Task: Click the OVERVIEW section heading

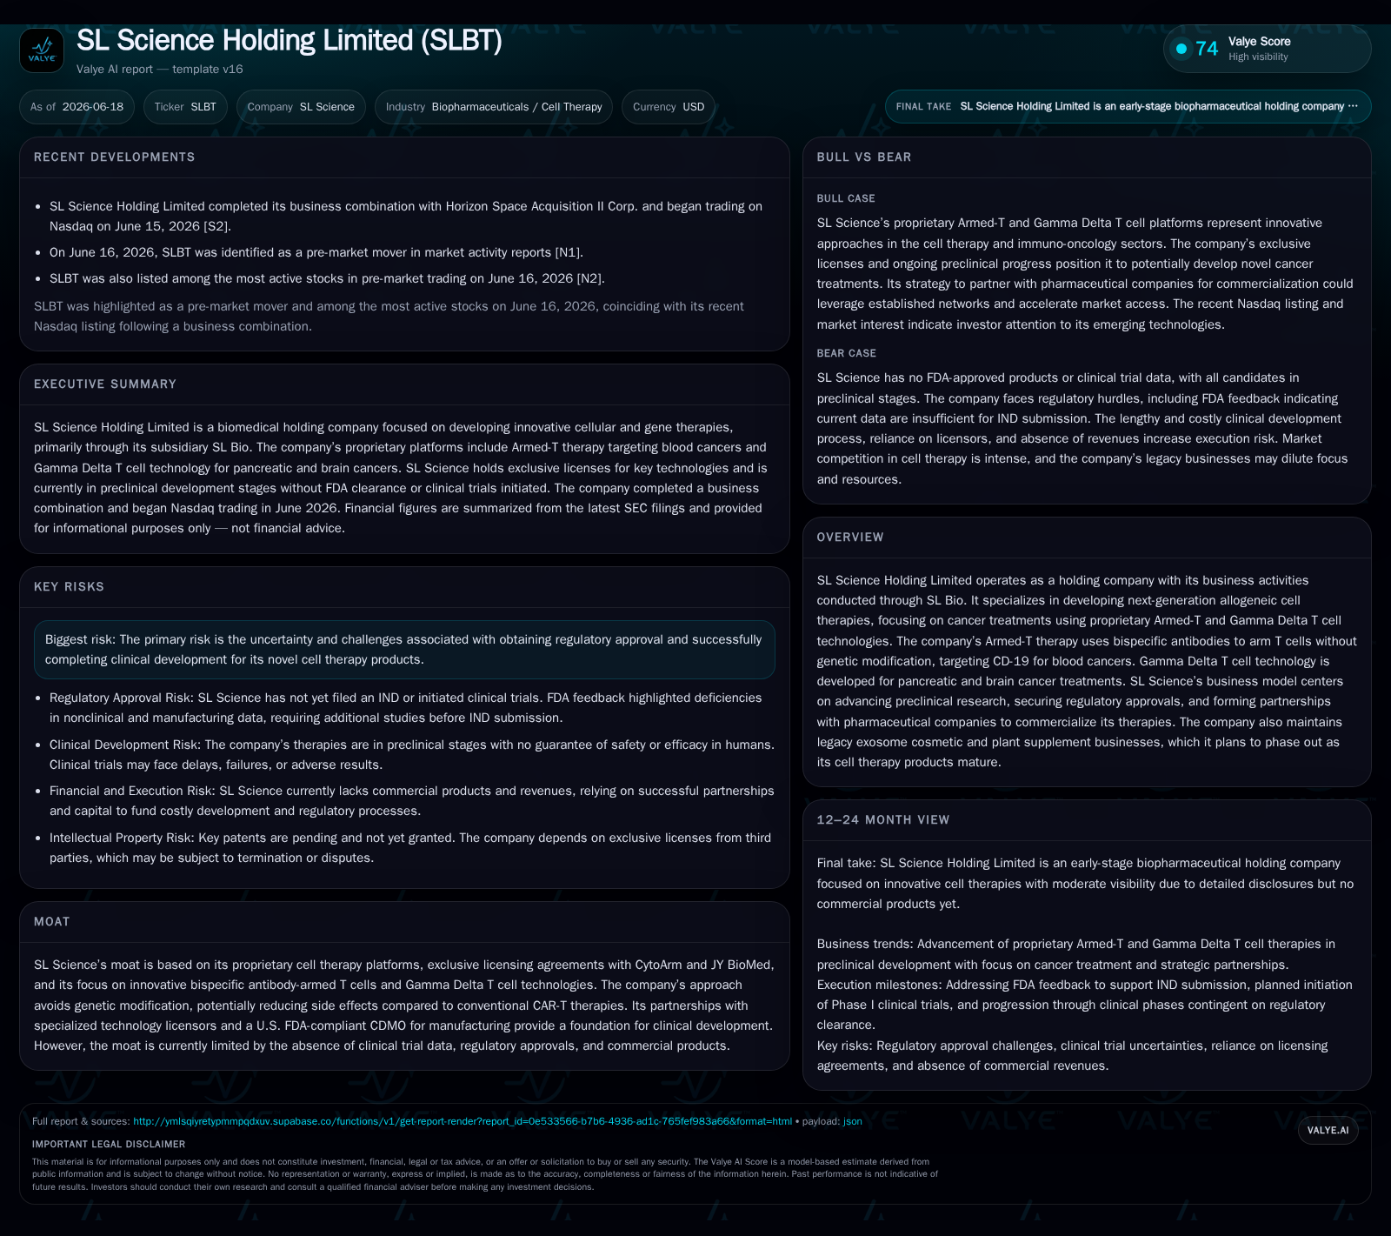Action: coord(850,538)
